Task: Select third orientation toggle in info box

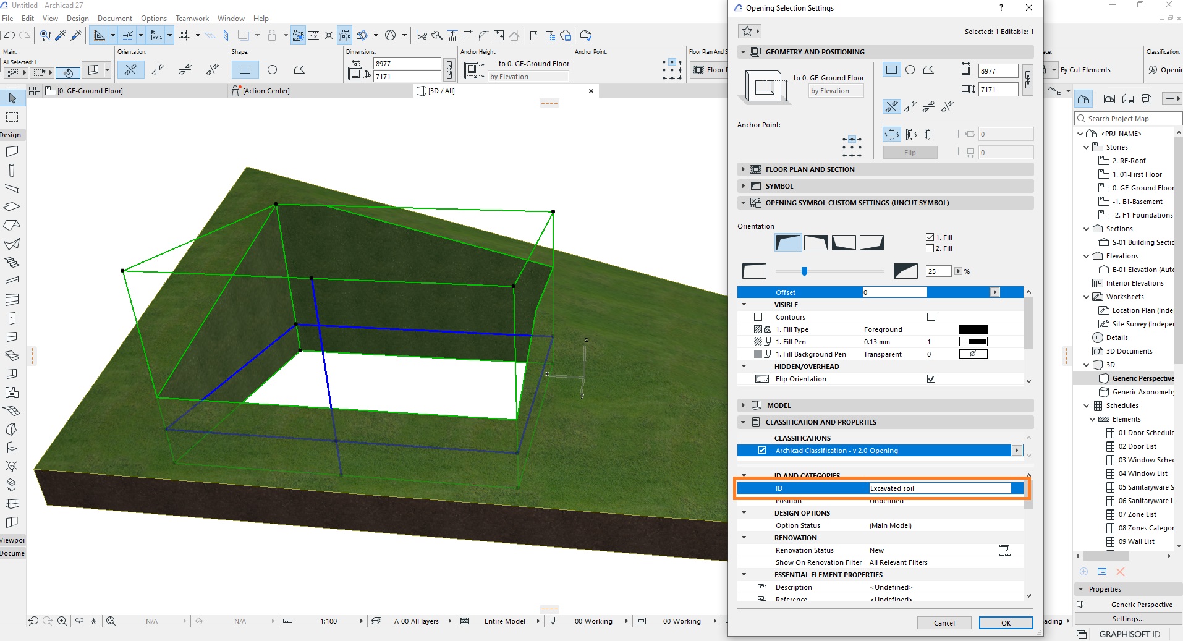Action: 185,70
